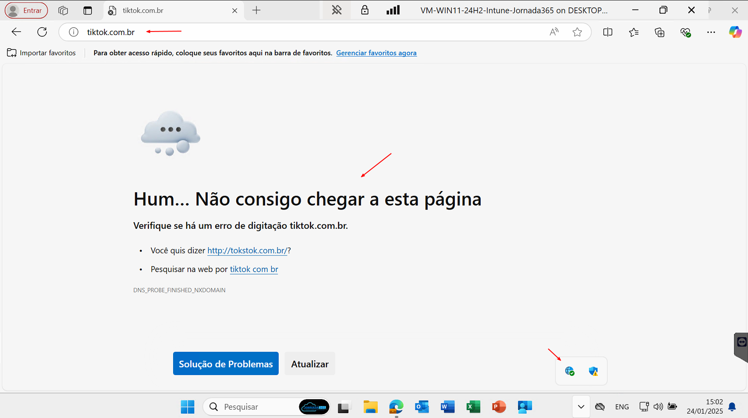Screen dimensions: 748x418
Task: Open Gerenciar favoritos agora link
Action: click(x=376, y=53)
